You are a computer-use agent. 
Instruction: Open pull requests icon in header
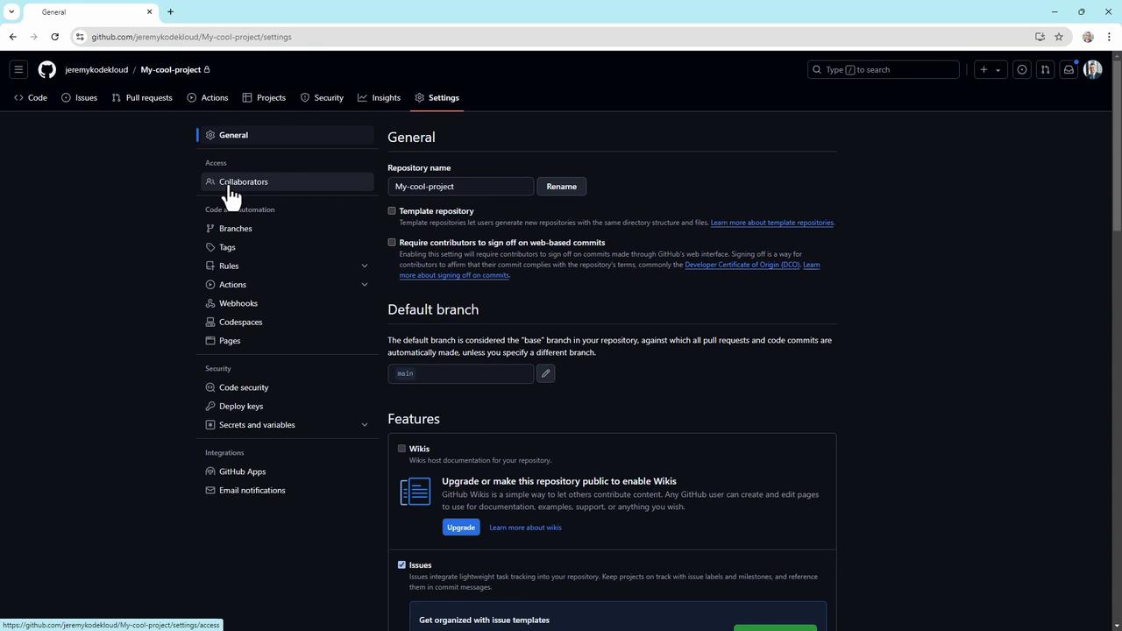coord(1045,69)
